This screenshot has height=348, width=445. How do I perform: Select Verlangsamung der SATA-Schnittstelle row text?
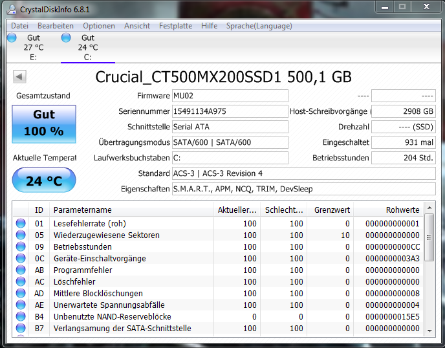(122, 329)
